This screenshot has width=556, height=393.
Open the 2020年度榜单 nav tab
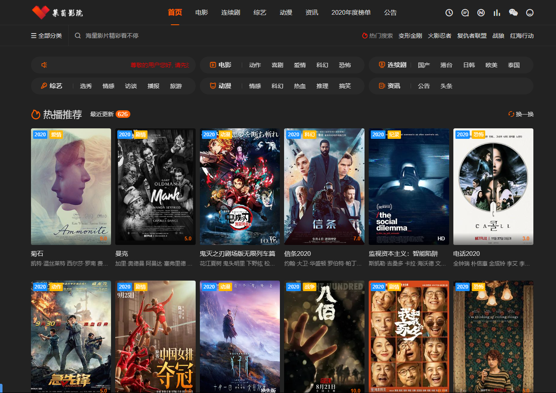351,13
